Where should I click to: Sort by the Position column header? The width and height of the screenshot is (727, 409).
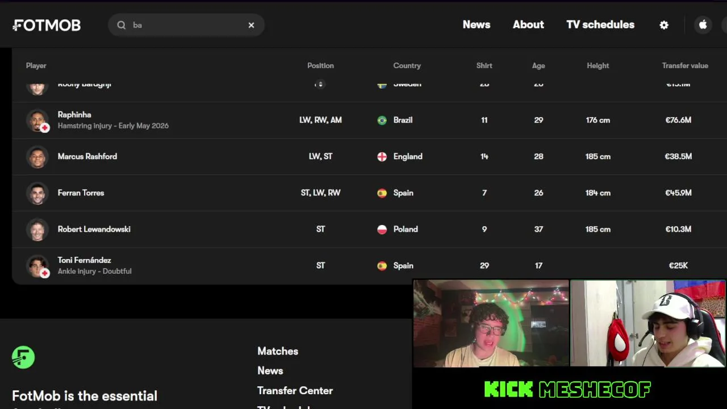pyautogui.click(x=320, y=65)
